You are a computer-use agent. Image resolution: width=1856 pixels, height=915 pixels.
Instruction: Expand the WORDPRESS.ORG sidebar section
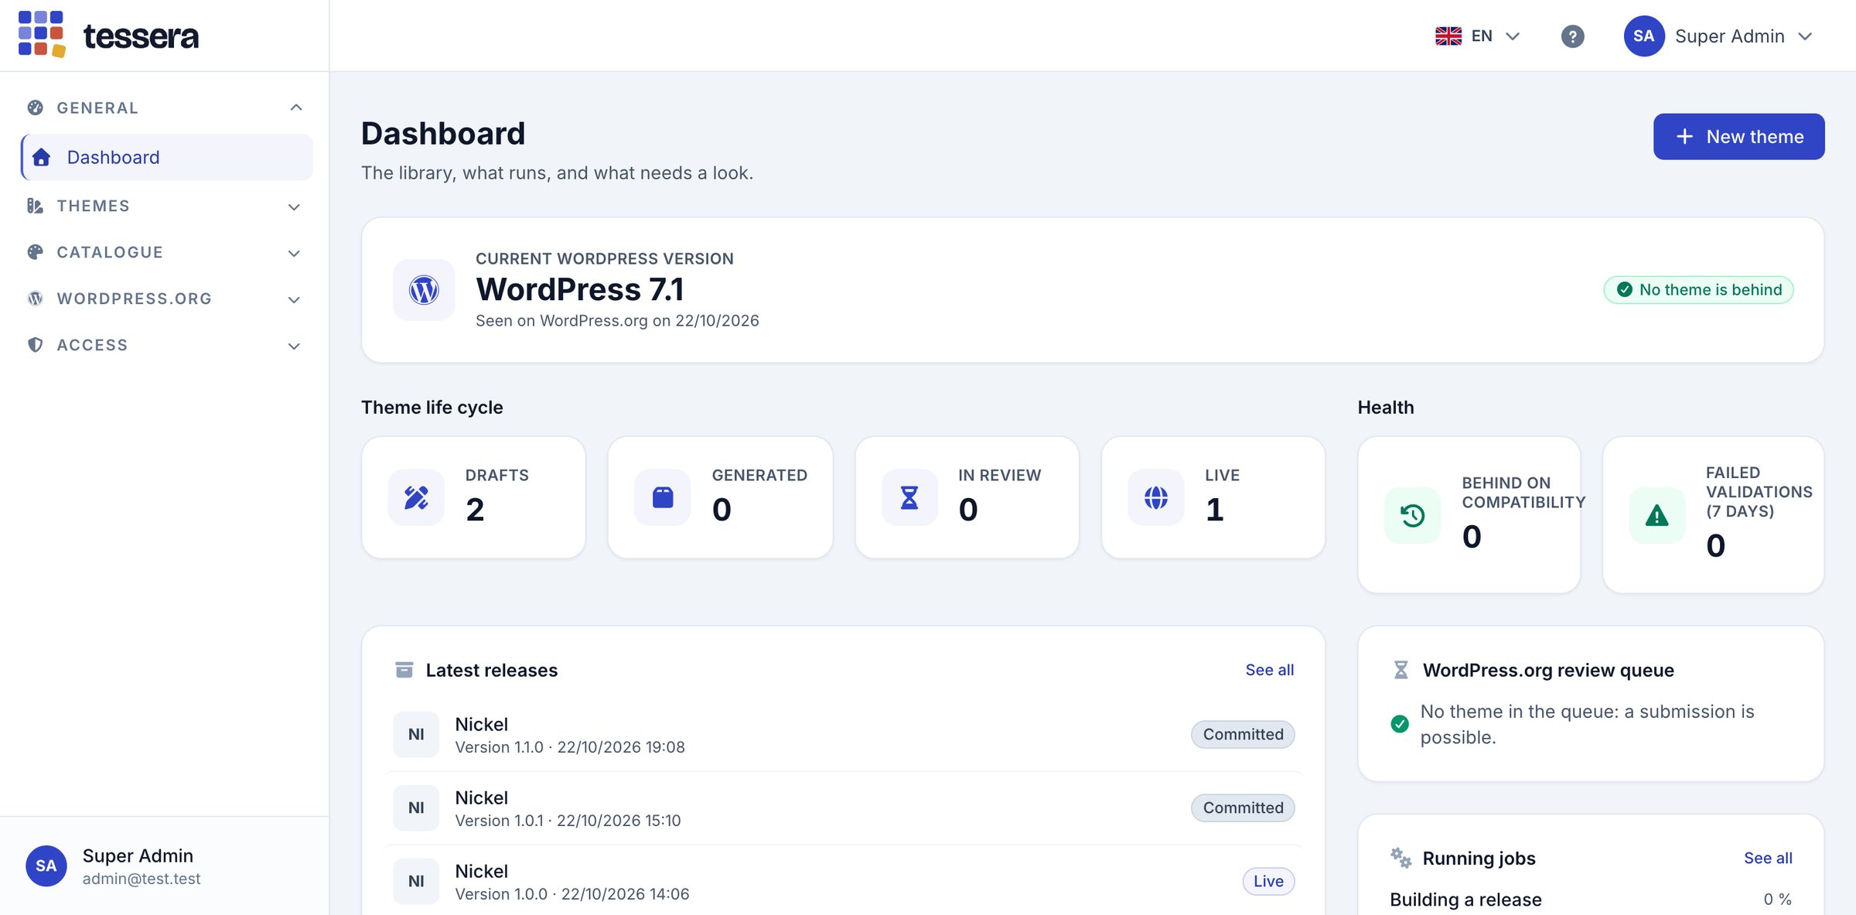(165, 299)
